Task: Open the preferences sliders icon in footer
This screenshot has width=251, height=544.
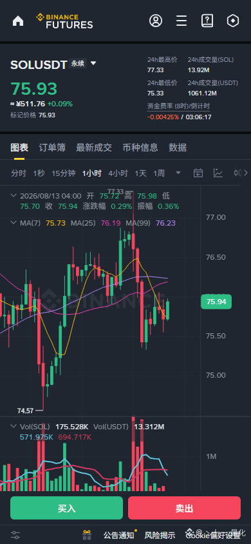Action: point(15,534)
